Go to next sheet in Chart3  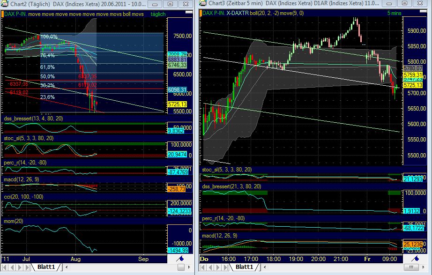tap(218, 268)
